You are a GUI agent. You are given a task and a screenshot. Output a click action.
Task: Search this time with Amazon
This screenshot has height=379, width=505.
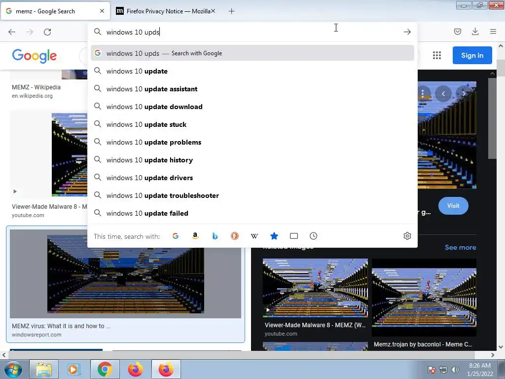tap(195, 236)
